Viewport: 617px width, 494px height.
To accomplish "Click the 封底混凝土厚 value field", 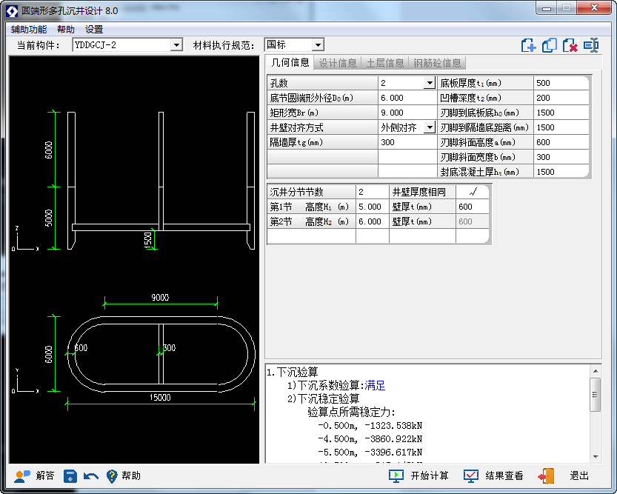I will (561, 172).
